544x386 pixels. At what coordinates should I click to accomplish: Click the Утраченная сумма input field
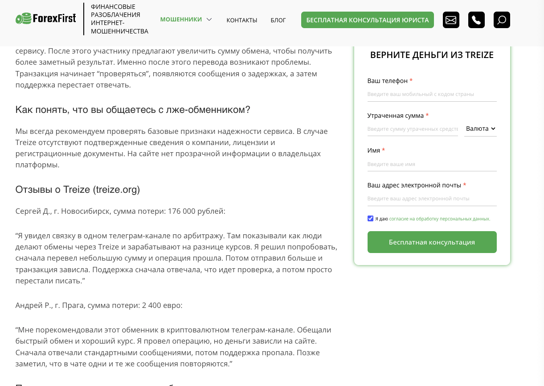tap(412, 129)
